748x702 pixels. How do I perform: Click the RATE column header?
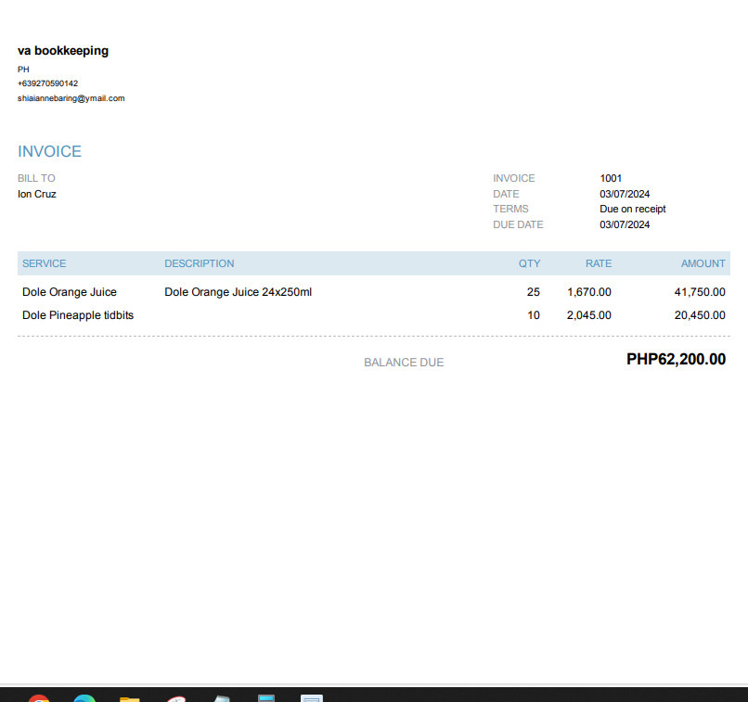(599, 263)
